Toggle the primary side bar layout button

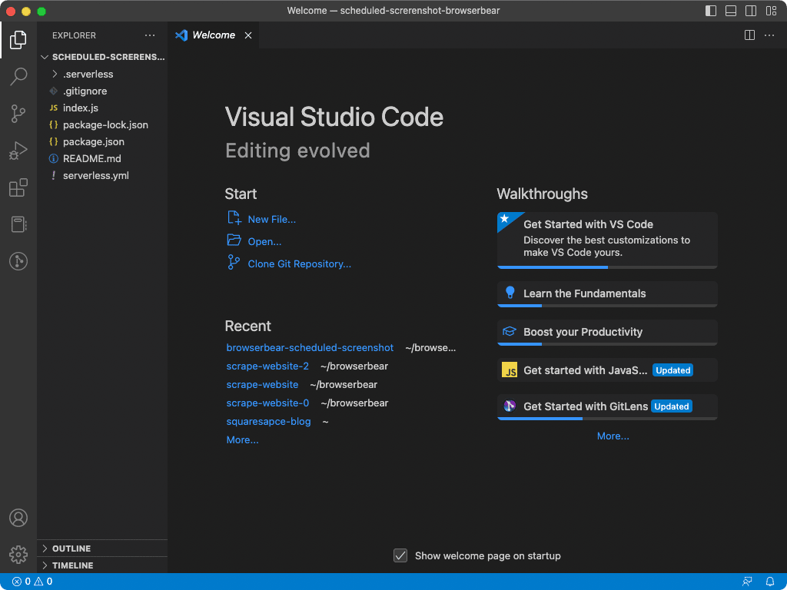(711, 11)
